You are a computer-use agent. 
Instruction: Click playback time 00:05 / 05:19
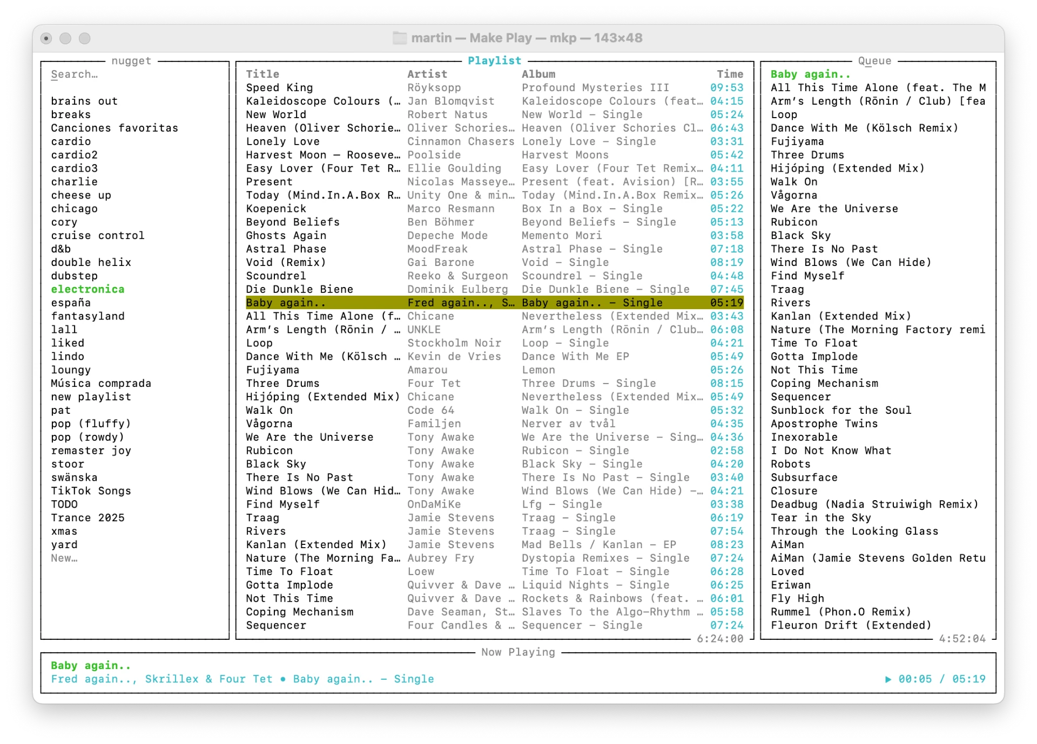pos(942,679)
